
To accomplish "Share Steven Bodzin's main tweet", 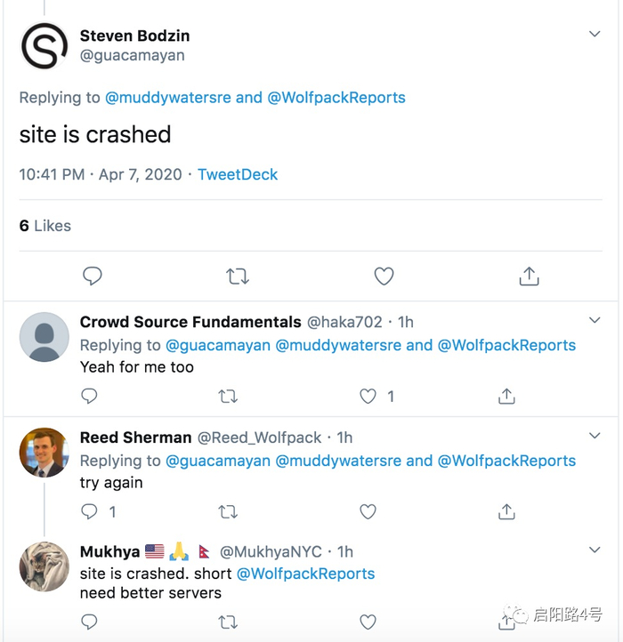I will point(529,277).
